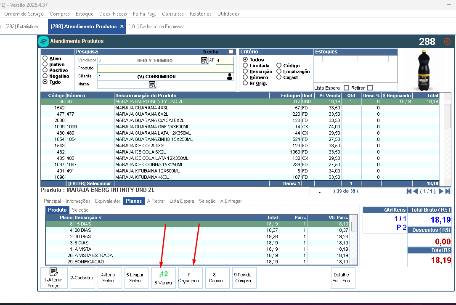Select the Positivo radio option

45,70
